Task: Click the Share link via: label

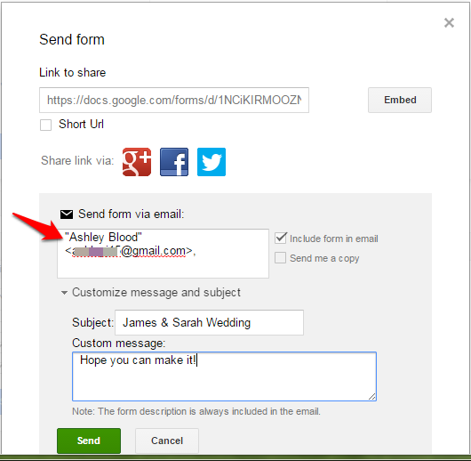Action: coord(77,161)
